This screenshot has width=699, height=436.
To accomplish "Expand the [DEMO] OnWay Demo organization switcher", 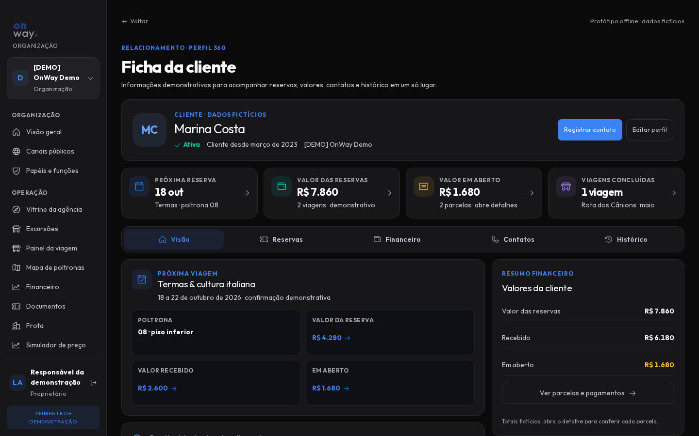I will (53, 78).
